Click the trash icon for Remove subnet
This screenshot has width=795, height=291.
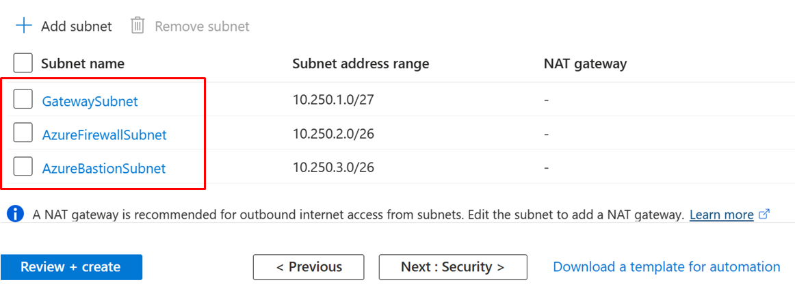click(138, 26)
